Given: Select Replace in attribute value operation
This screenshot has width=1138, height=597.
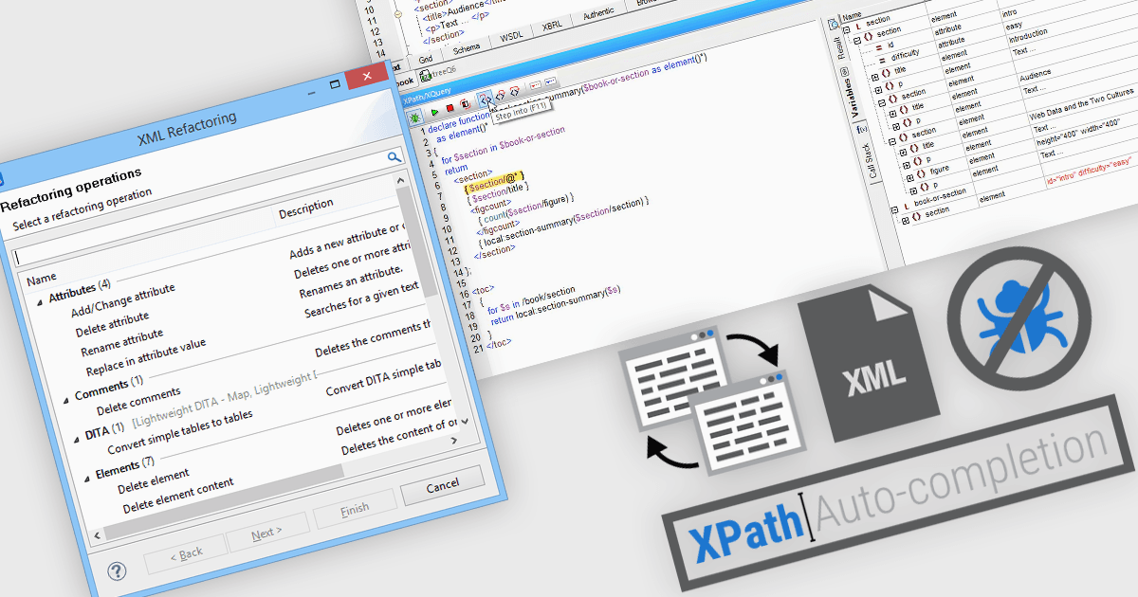Looking at the screenshot, I should (145, 356).
